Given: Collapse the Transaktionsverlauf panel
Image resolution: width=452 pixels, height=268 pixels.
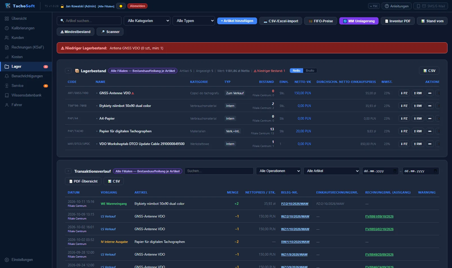Looking at the screenshot, I should click(68, 171).
